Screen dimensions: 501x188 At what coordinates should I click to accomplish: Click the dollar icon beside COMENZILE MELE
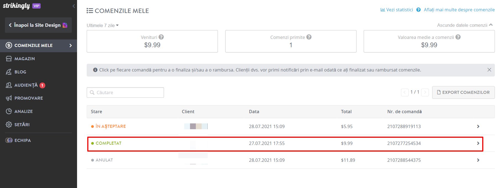tap(9, 45)
